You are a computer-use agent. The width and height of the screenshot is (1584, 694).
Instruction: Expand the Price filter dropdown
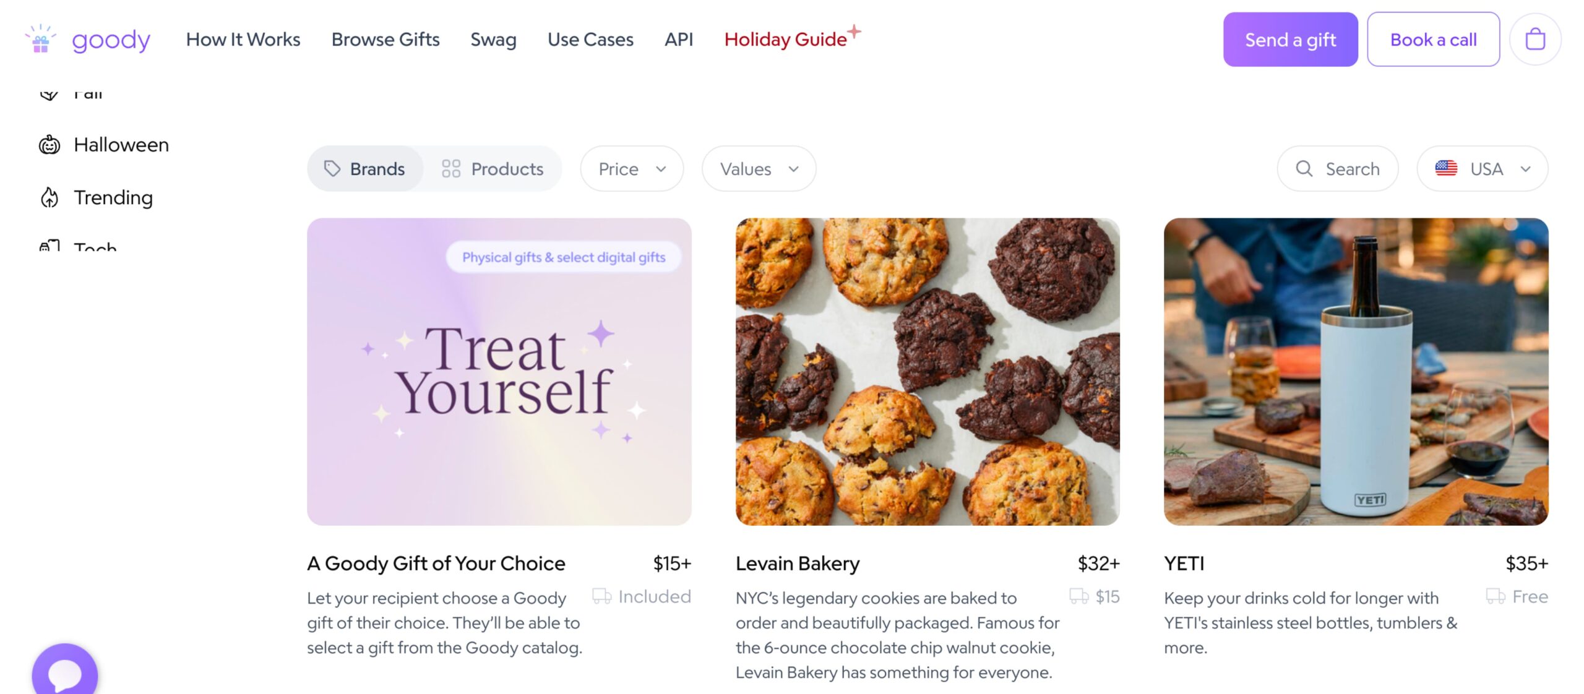pyautogui.click(x=632, y=169)
